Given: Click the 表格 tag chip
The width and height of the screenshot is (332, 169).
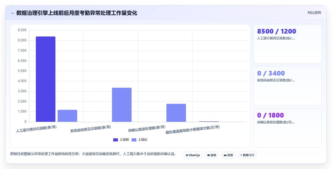Looking at the screenshot, I should (x=212, y=155).
